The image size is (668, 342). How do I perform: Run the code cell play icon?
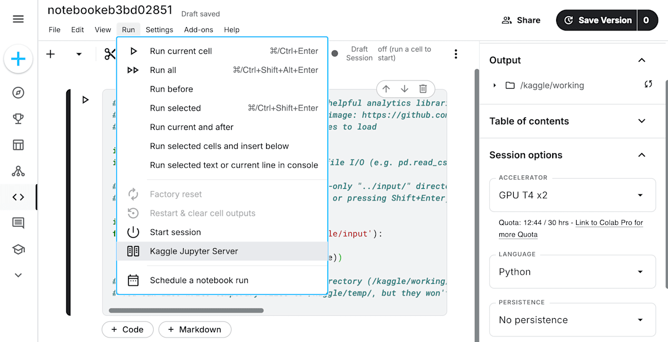coord(85,100)
